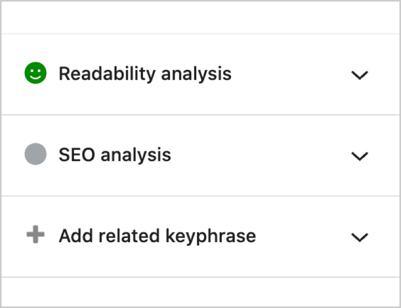Expand Readability analysis using its chevron
The width and height of the screenshot is (401, 308).
(359, 75)
